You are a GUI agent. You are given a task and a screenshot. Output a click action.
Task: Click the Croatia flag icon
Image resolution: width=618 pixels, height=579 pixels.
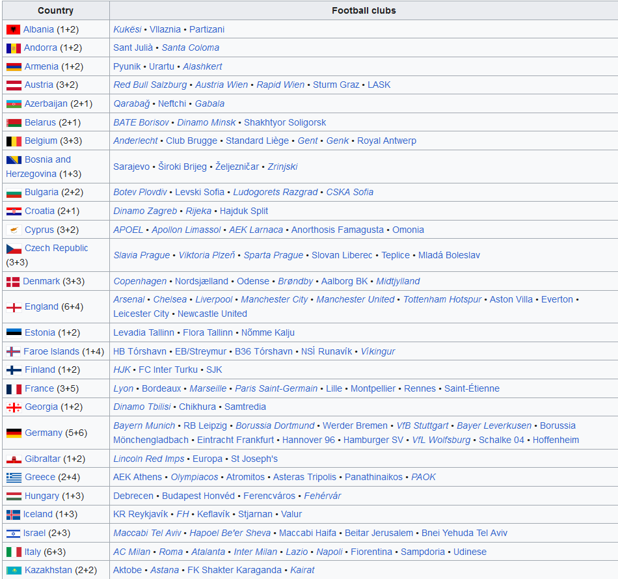click(14, 211)
